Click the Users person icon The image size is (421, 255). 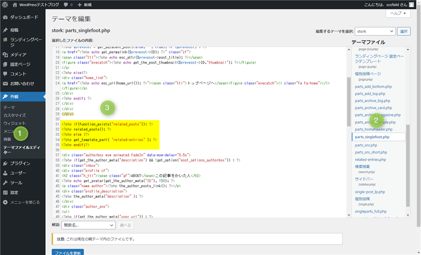tap(5, 173)
